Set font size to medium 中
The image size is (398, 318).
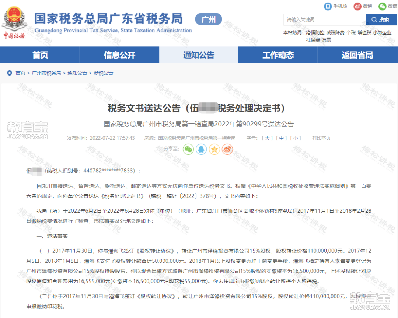click(x=282, y=138)
